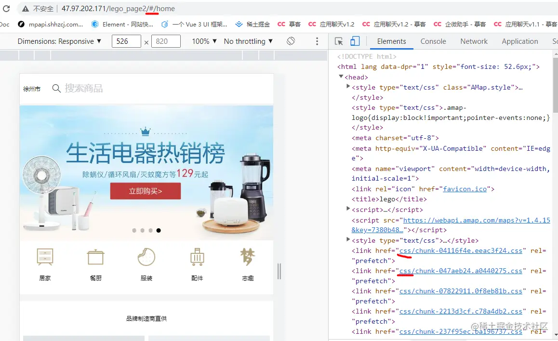Open the 应用聊天v1.2 bookmark
The width and height of the screenshot is (558, 341).
pyautogui.click(x=332, y=24)
